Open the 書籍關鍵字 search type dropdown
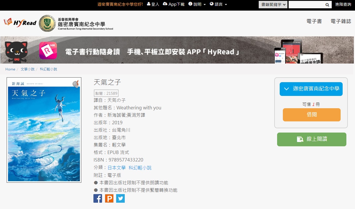The width and height of the screenshot is (355, 209). pyautogui.click(x=273, y=5)
